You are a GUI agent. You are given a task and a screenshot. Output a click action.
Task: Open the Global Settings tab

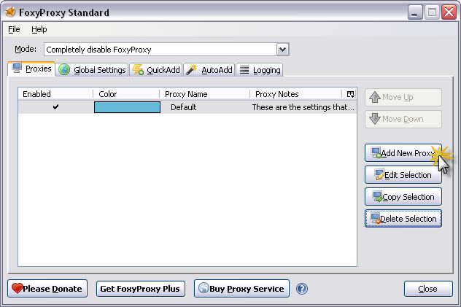(92, 70)
